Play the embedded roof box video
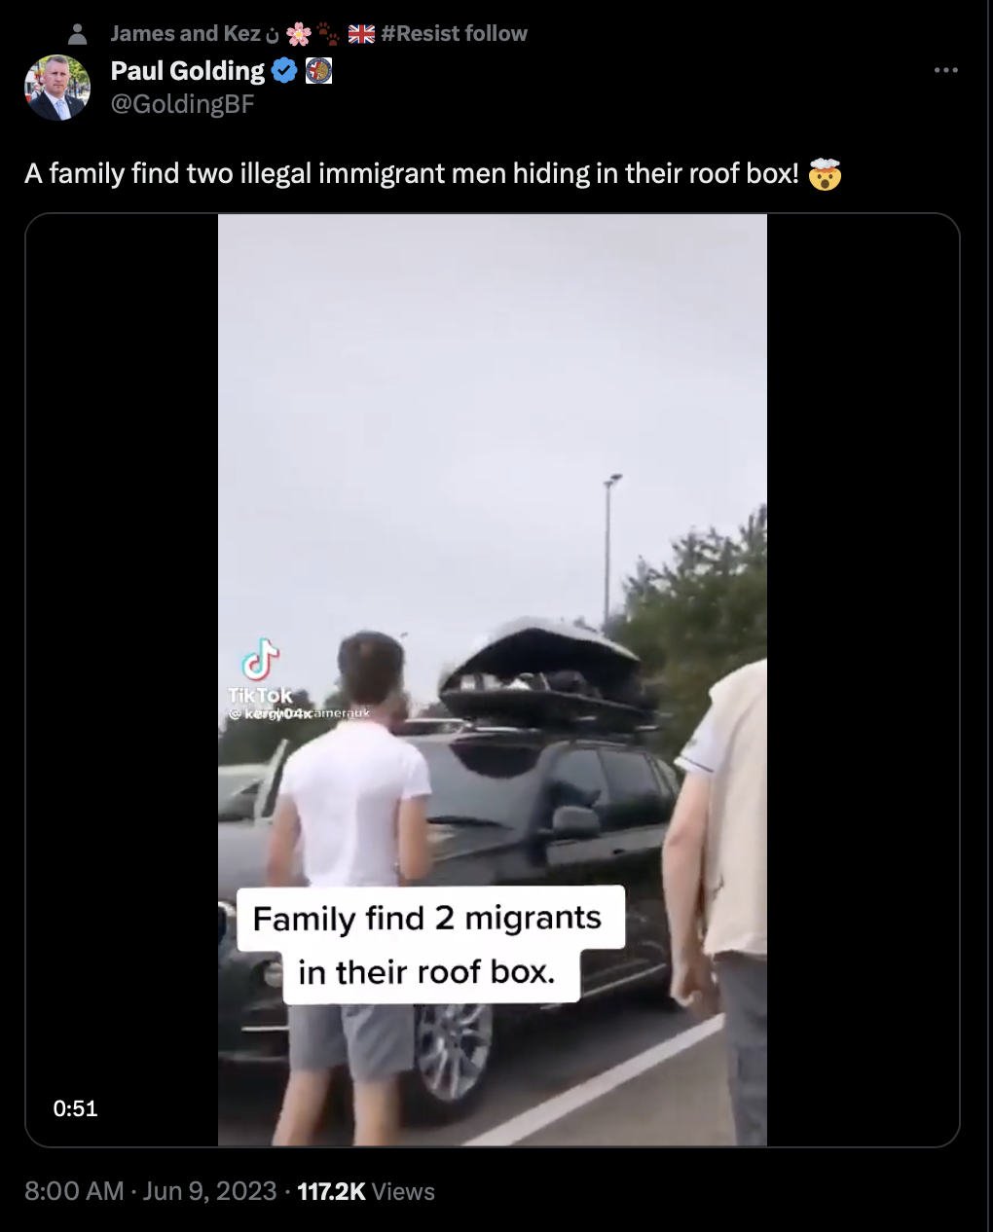This screenshot has height=1232, width=993. [x=492, y=679]
